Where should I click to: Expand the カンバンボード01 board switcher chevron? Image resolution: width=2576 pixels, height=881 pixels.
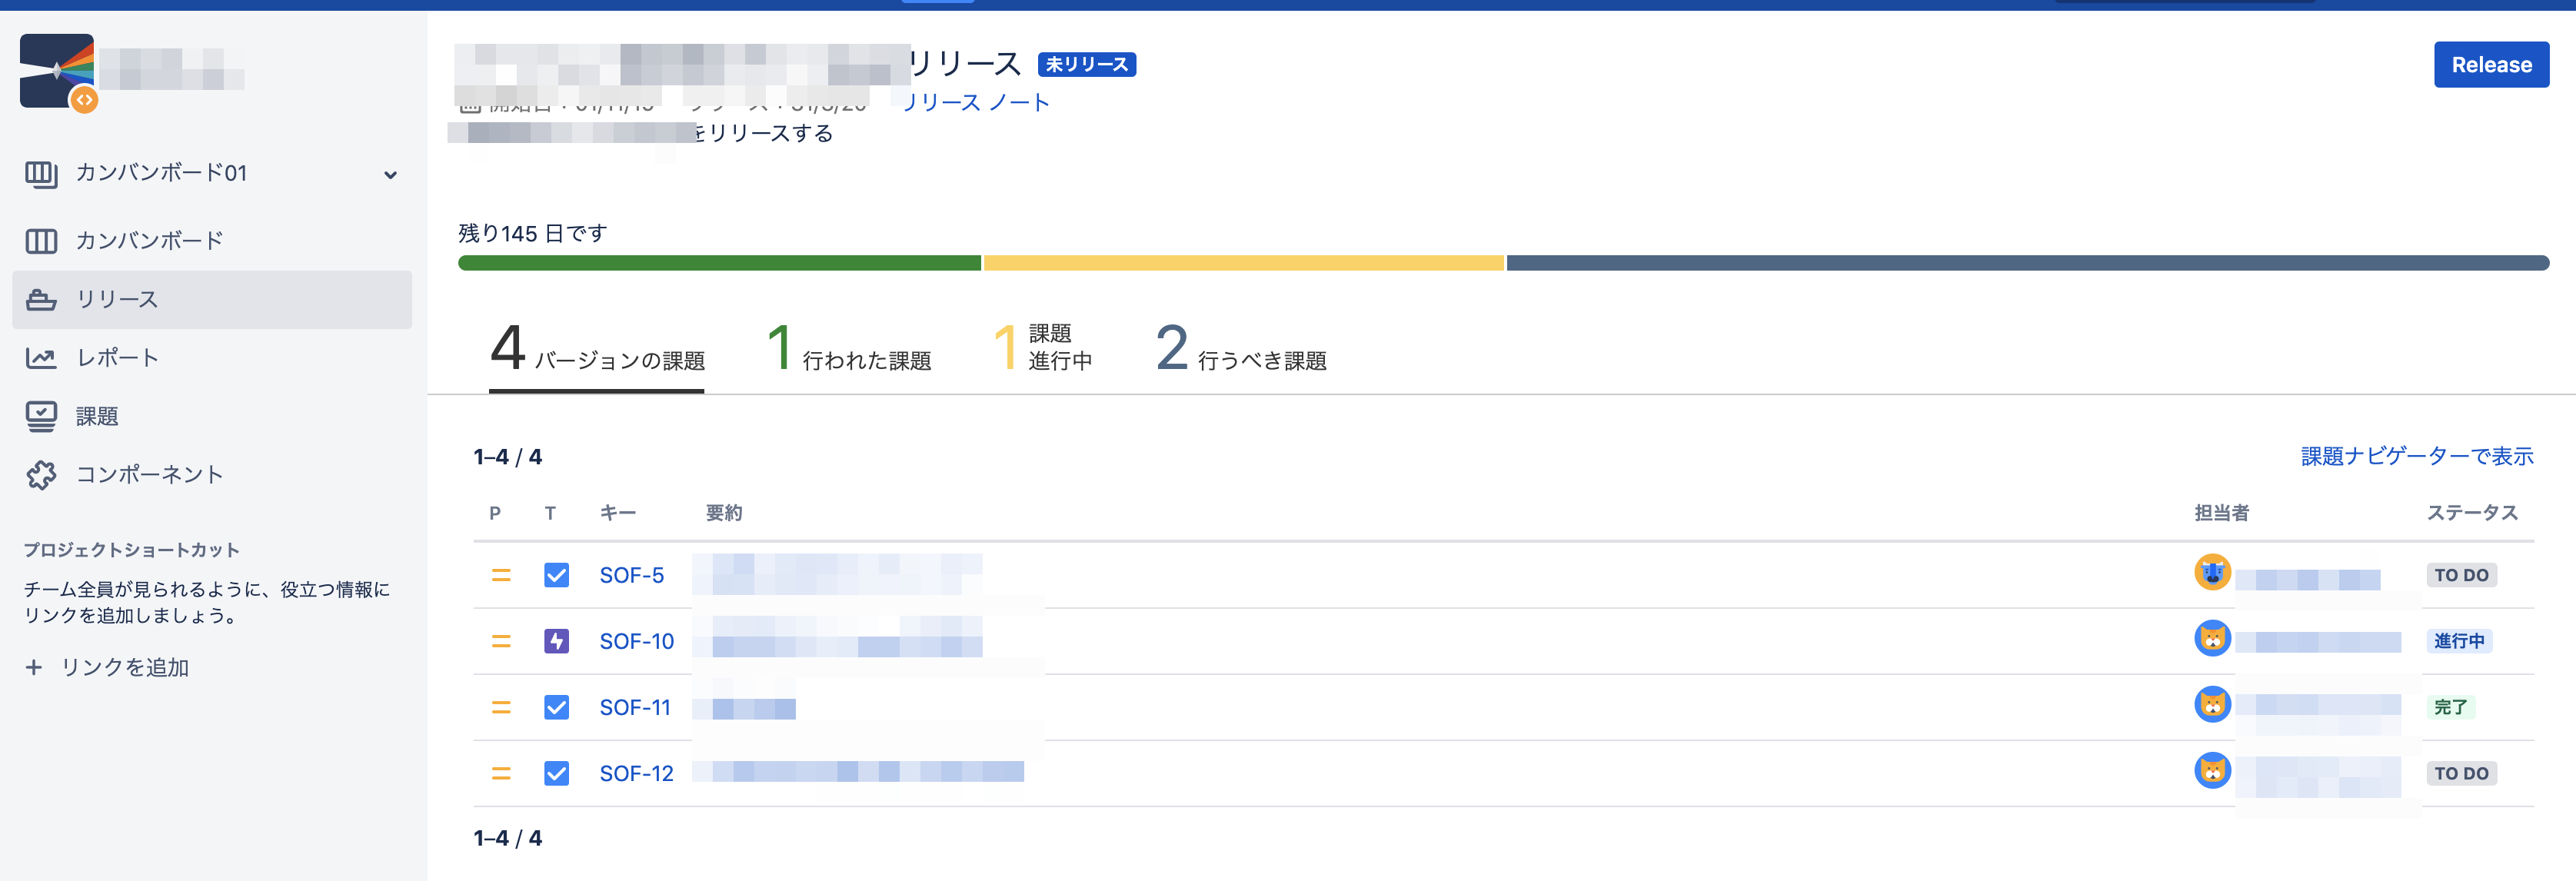391,174
